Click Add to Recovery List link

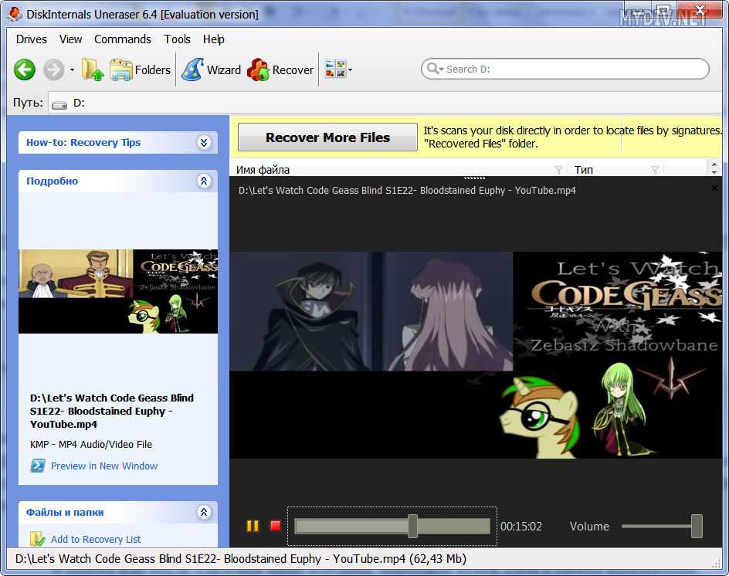tap(96, 539)
